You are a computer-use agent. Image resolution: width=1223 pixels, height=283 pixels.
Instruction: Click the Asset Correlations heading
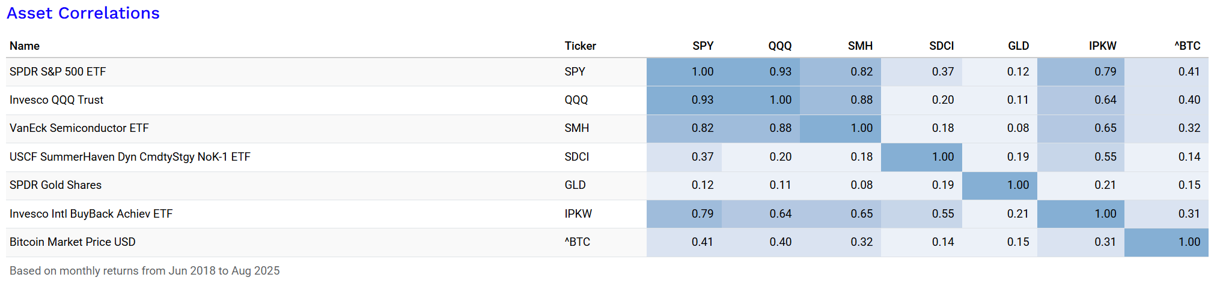(x=83, y=13)
